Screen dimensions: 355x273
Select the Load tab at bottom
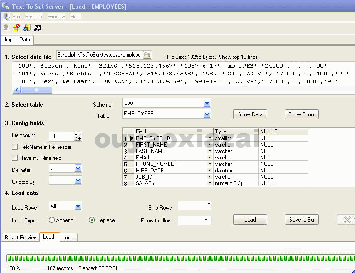(x=50, y=237)
